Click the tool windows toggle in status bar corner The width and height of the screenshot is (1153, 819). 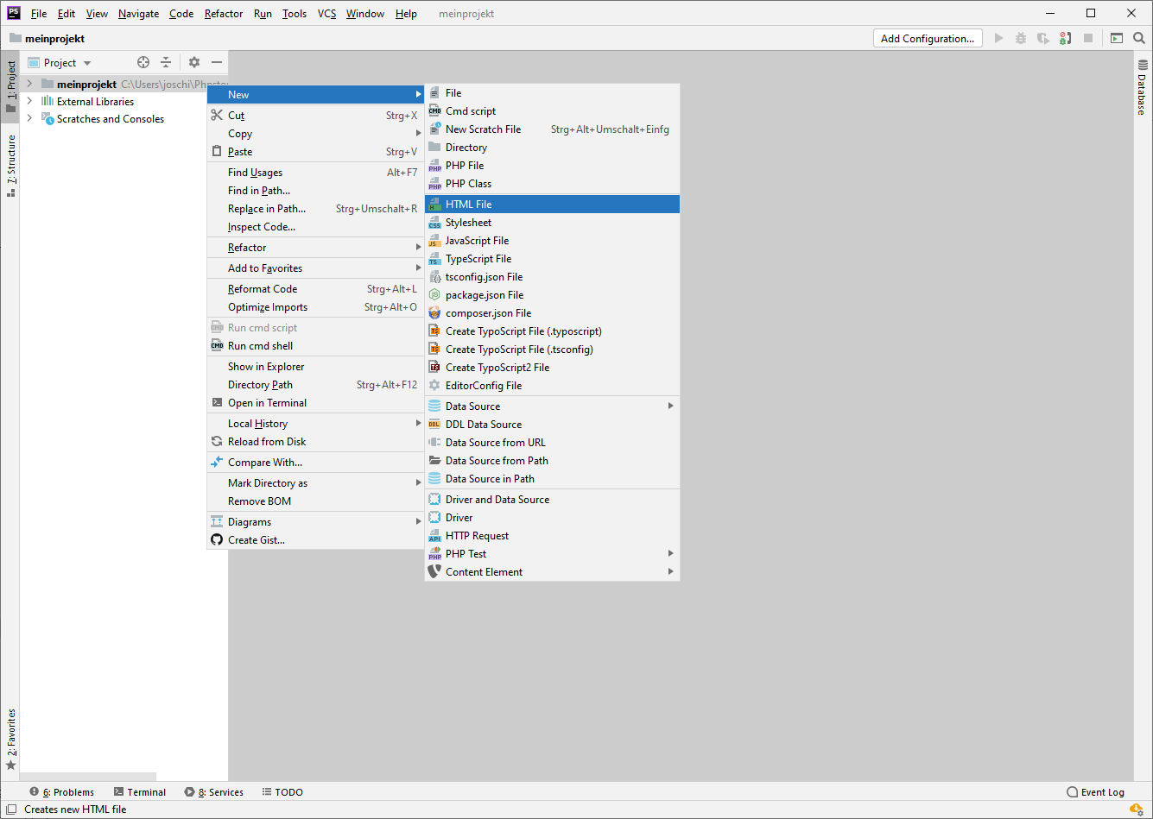[x=11, y=810]
